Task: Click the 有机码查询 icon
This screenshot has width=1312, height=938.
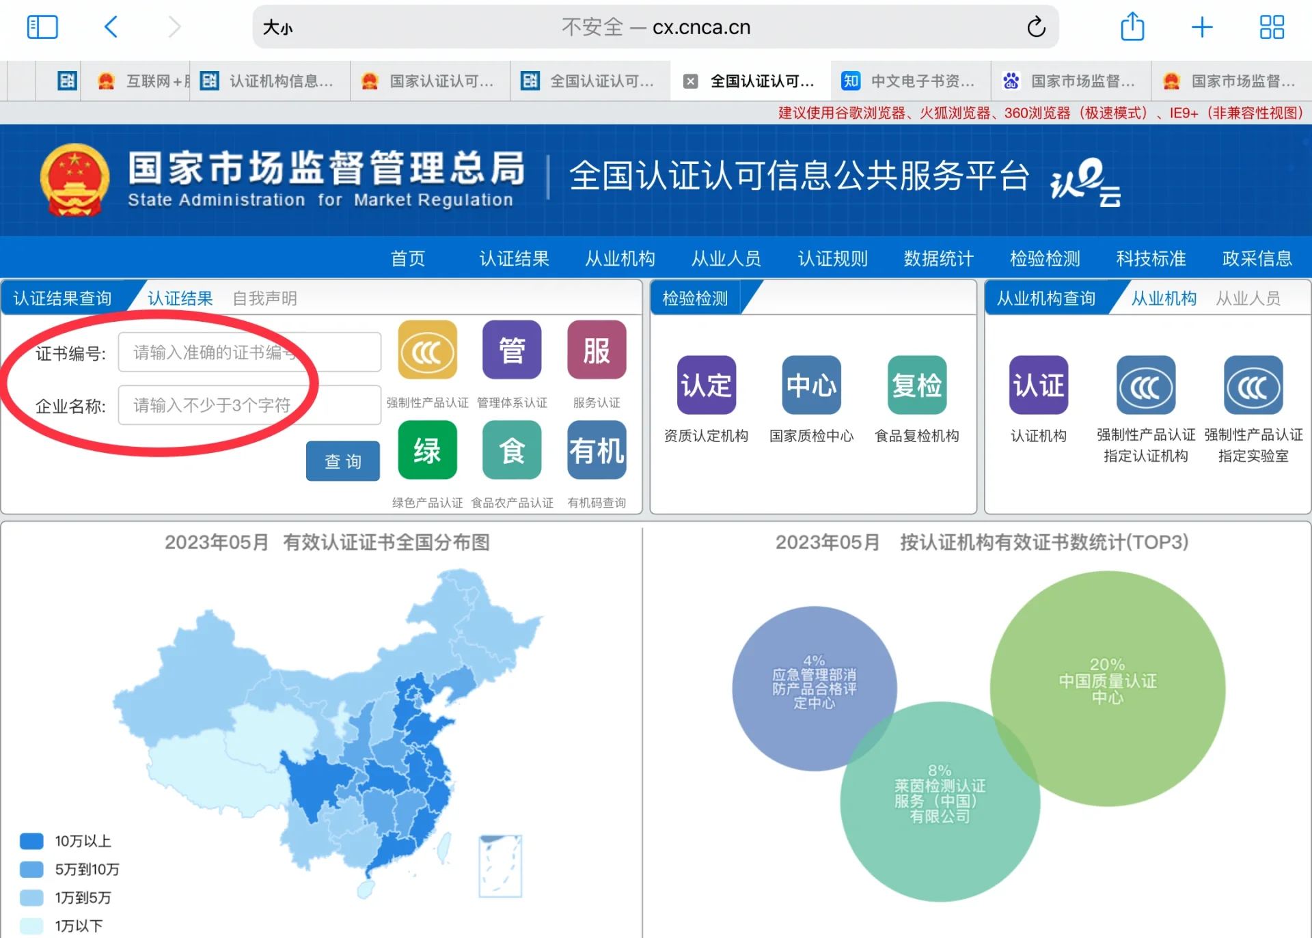Action: pos(596,450)
